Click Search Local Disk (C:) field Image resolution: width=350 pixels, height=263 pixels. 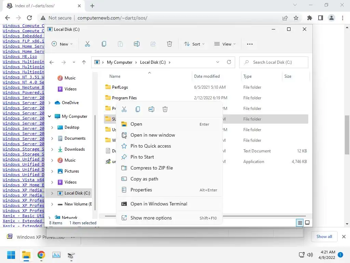(x=274, y=62)
